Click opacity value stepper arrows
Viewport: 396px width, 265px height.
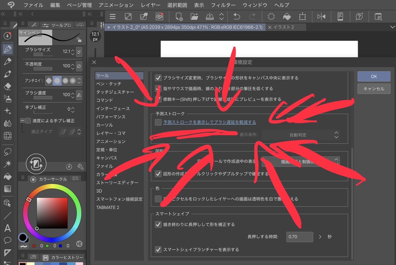point(73,66)
